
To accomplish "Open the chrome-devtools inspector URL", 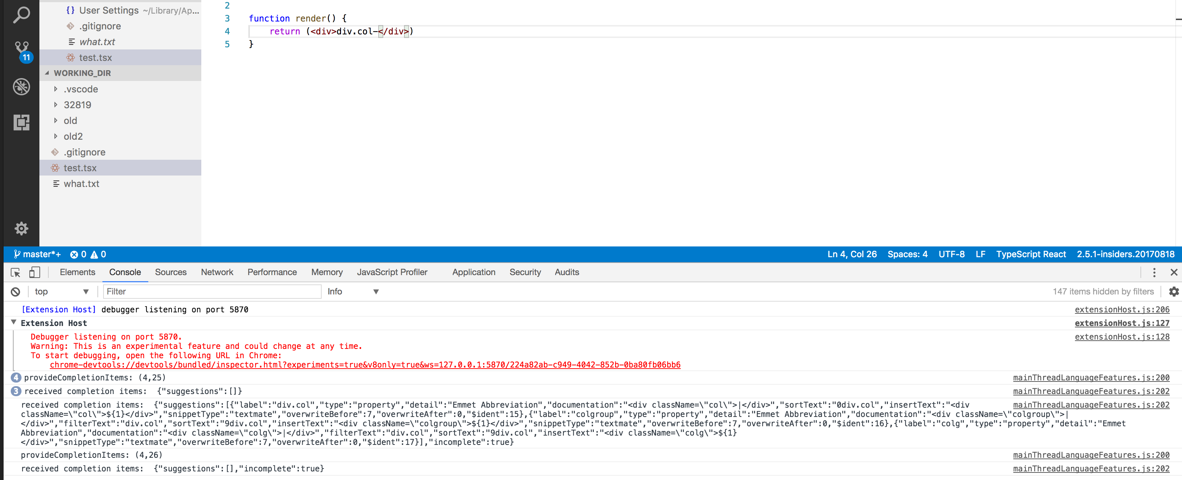I will point(365,365).
